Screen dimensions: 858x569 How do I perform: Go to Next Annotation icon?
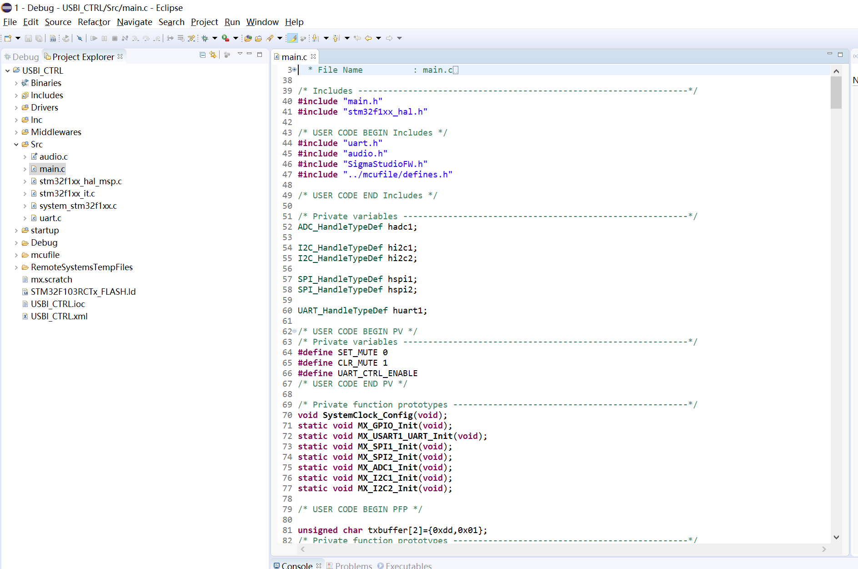pyautogui.click(x=315, y=38)
